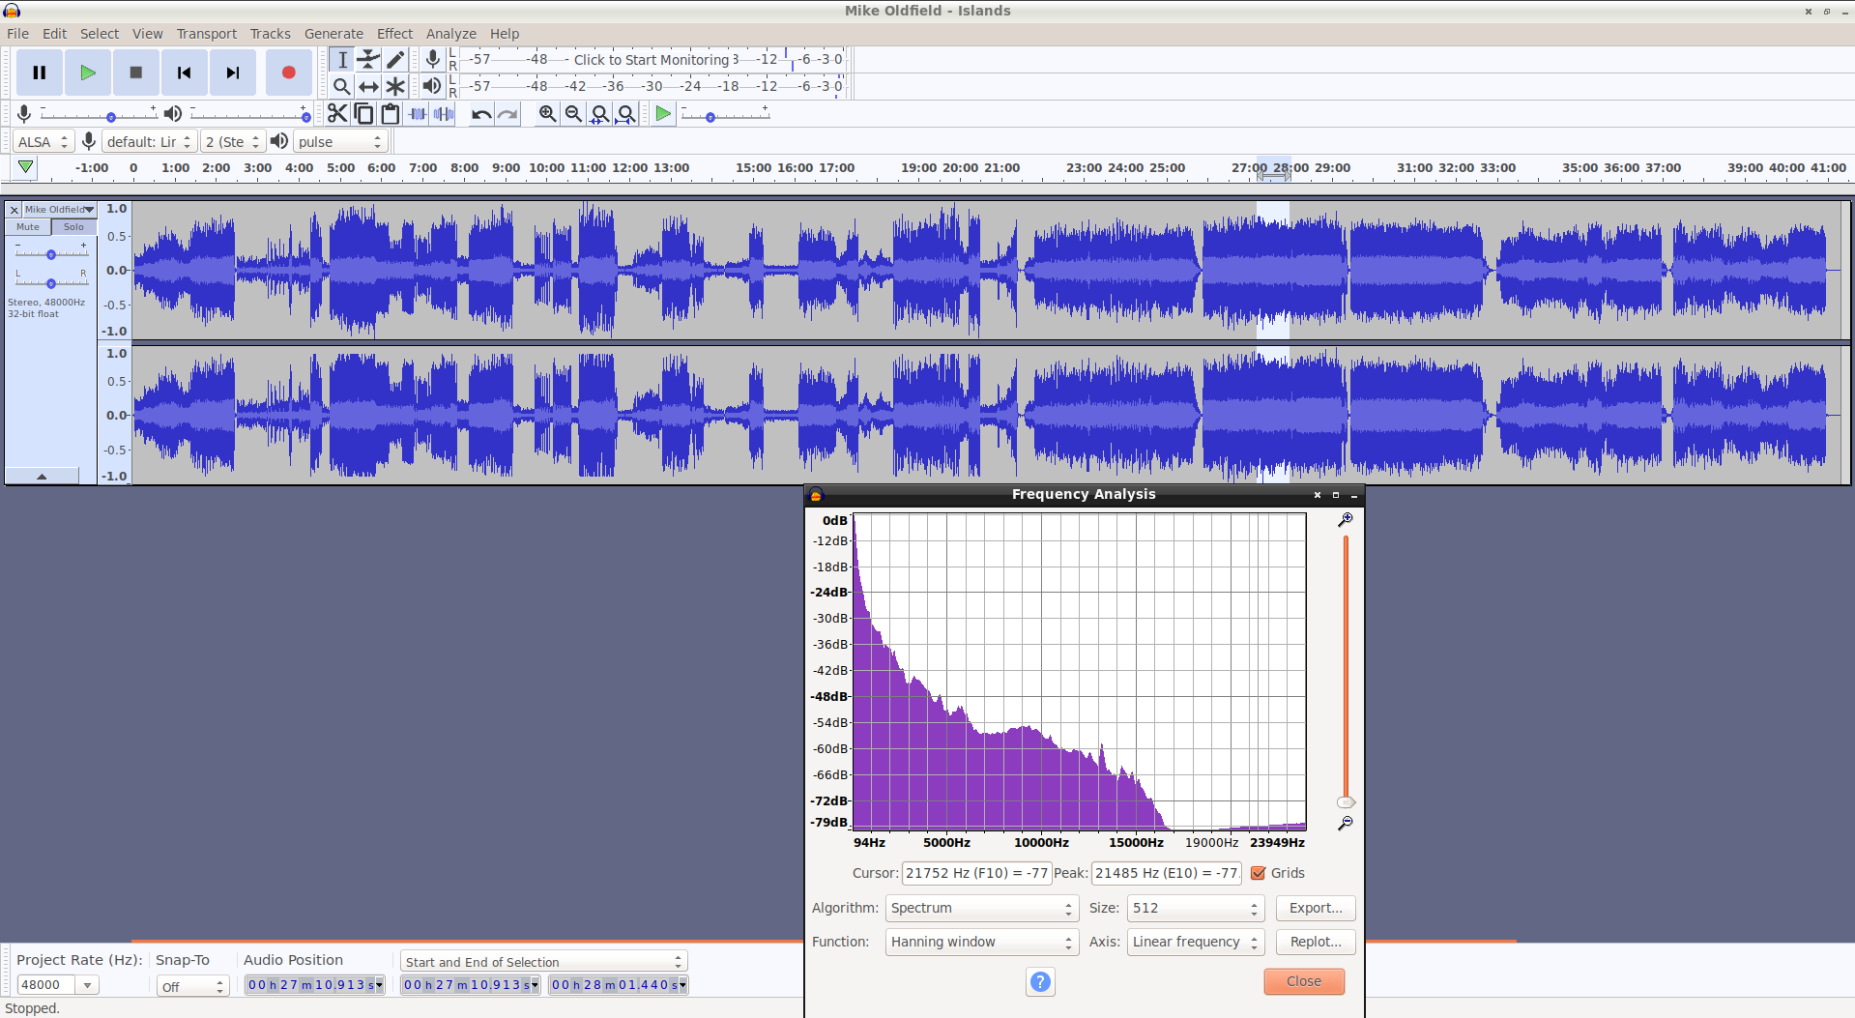Open the ALSA audio host dropdown
This screenshot has height=1018, width=1855.
(x=44, y=142)
